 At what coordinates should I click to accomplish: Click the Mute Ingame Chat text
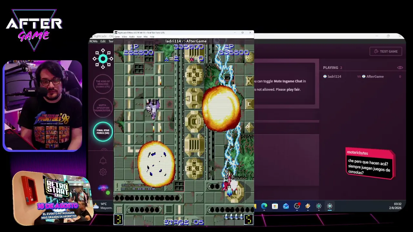288,81
